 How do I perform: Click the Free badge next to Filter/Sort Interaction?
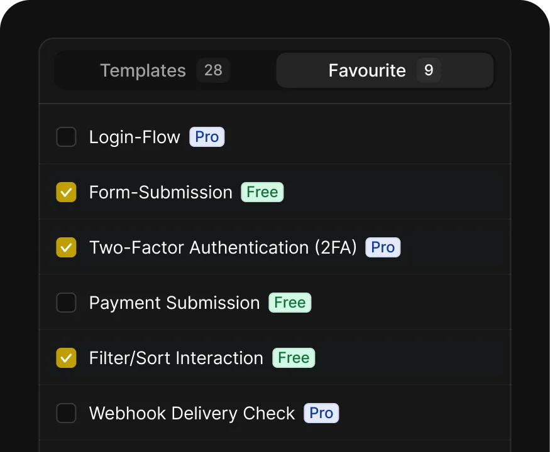pos(294,358)
